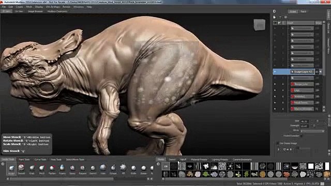Select the Scrape tool
The height and width of the screenshot is (186, 331).
[x=113, y=169]
